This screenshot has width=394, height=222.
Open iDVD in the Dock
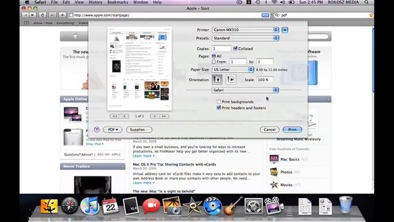(212, 206)
